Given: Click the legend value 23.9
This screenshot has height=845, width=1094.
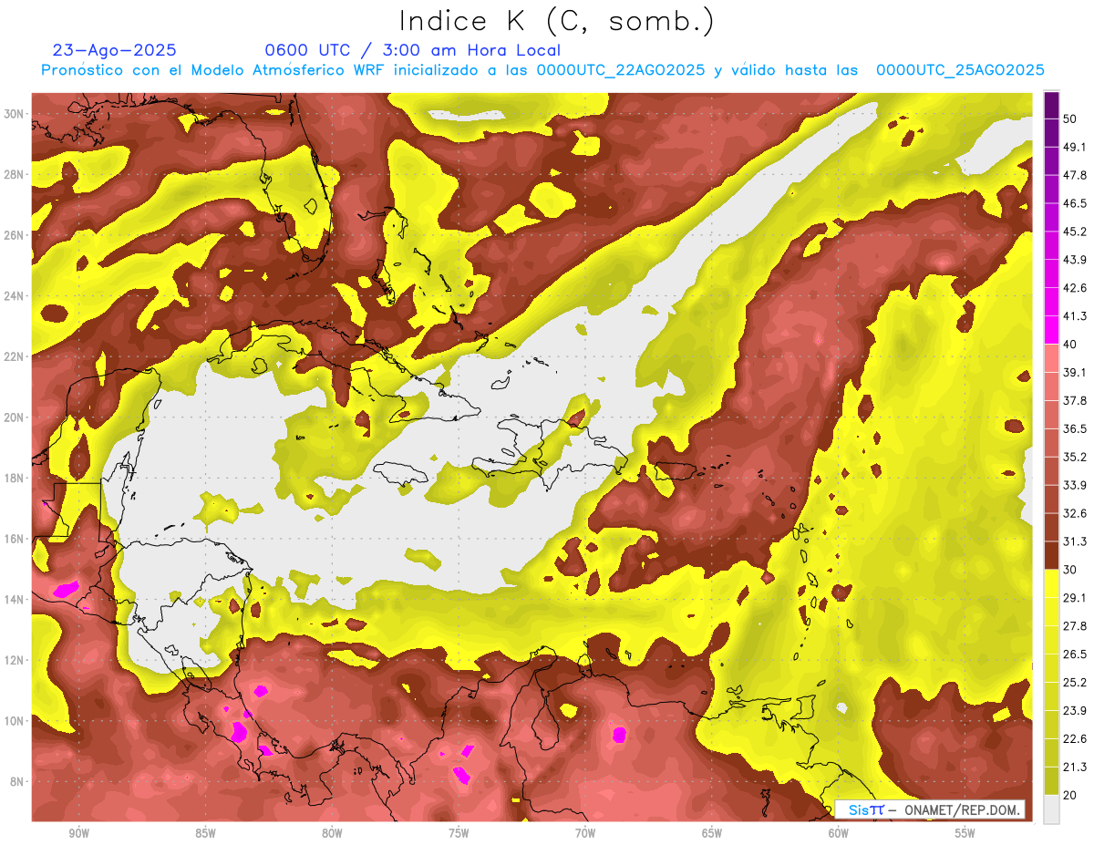Looking at the screenshot, I should pyautogui.click(x=1075, y=710).
